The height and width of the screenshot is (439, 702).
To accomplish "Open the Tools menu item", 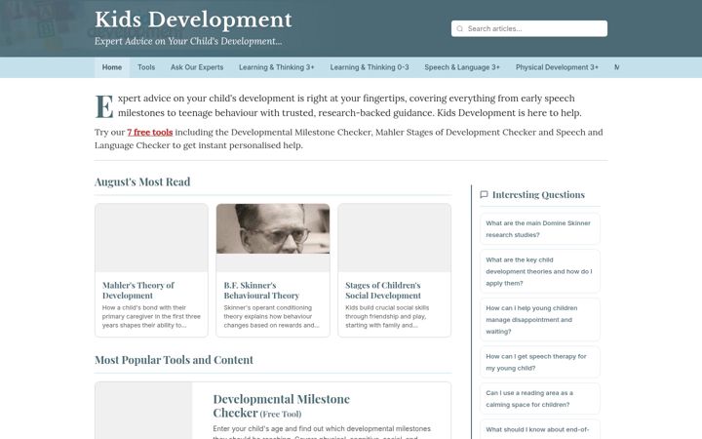I will [146, 67].
